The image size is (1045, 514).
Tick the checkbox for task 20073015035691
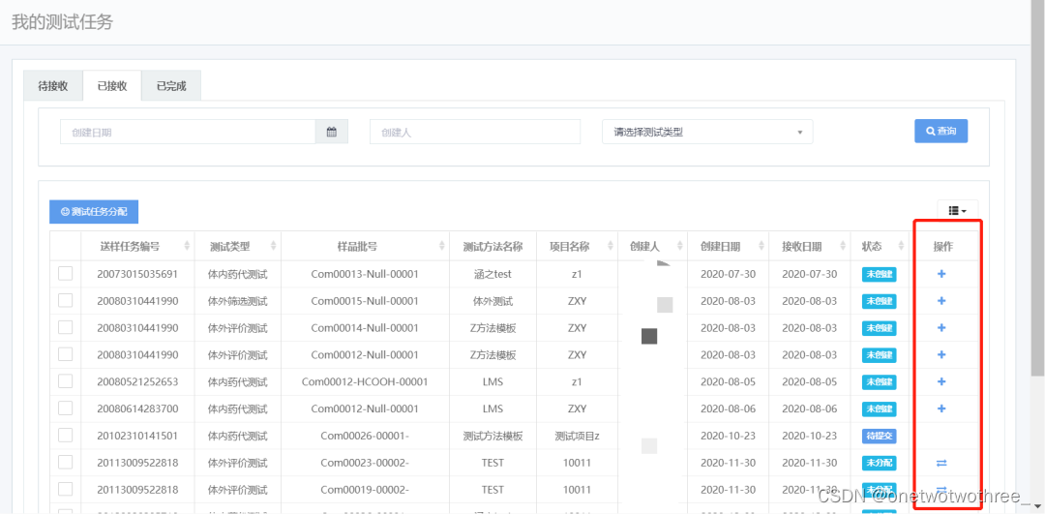[66, 273]
